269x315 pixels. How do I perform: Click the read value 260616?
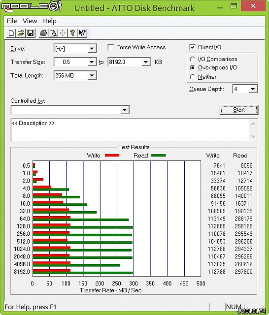tap(243, 264)
